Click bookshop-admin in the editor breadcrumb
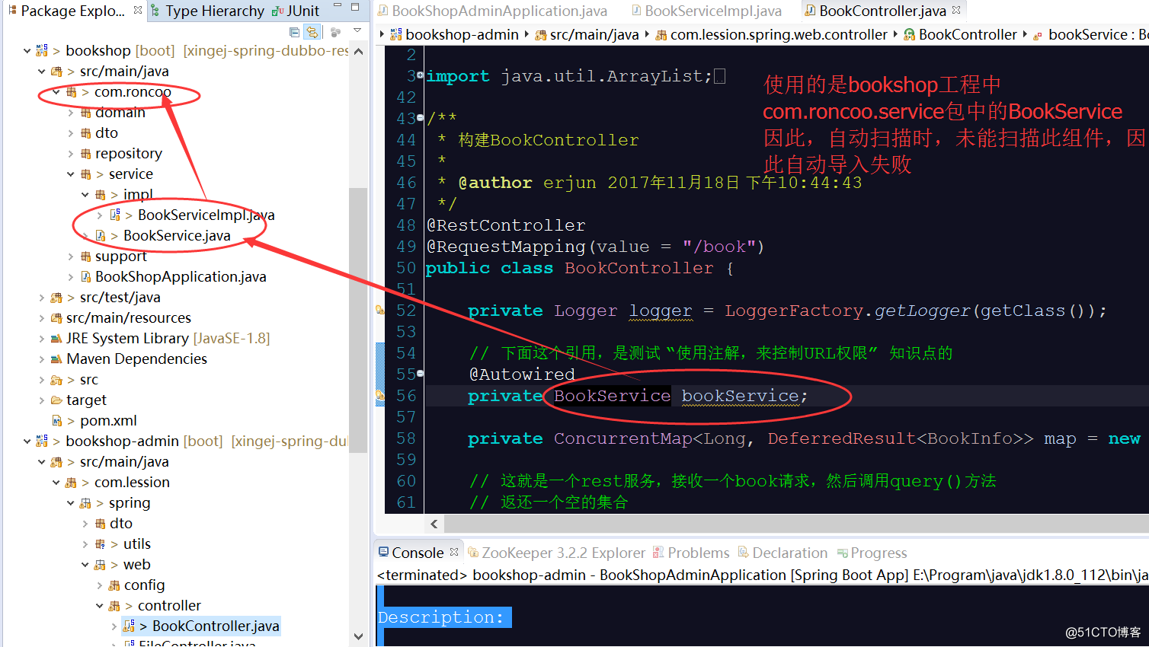This screenshot has width=1149, height=647. click(462, 34)
